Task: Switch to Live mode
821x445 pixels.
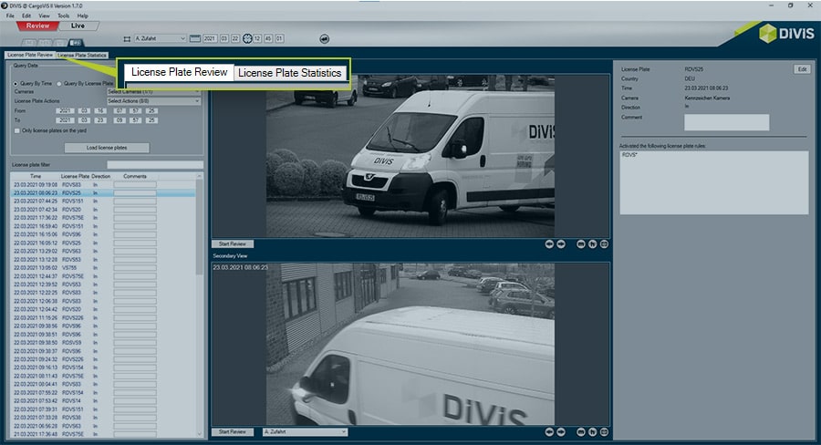Action: click(78, 26)
